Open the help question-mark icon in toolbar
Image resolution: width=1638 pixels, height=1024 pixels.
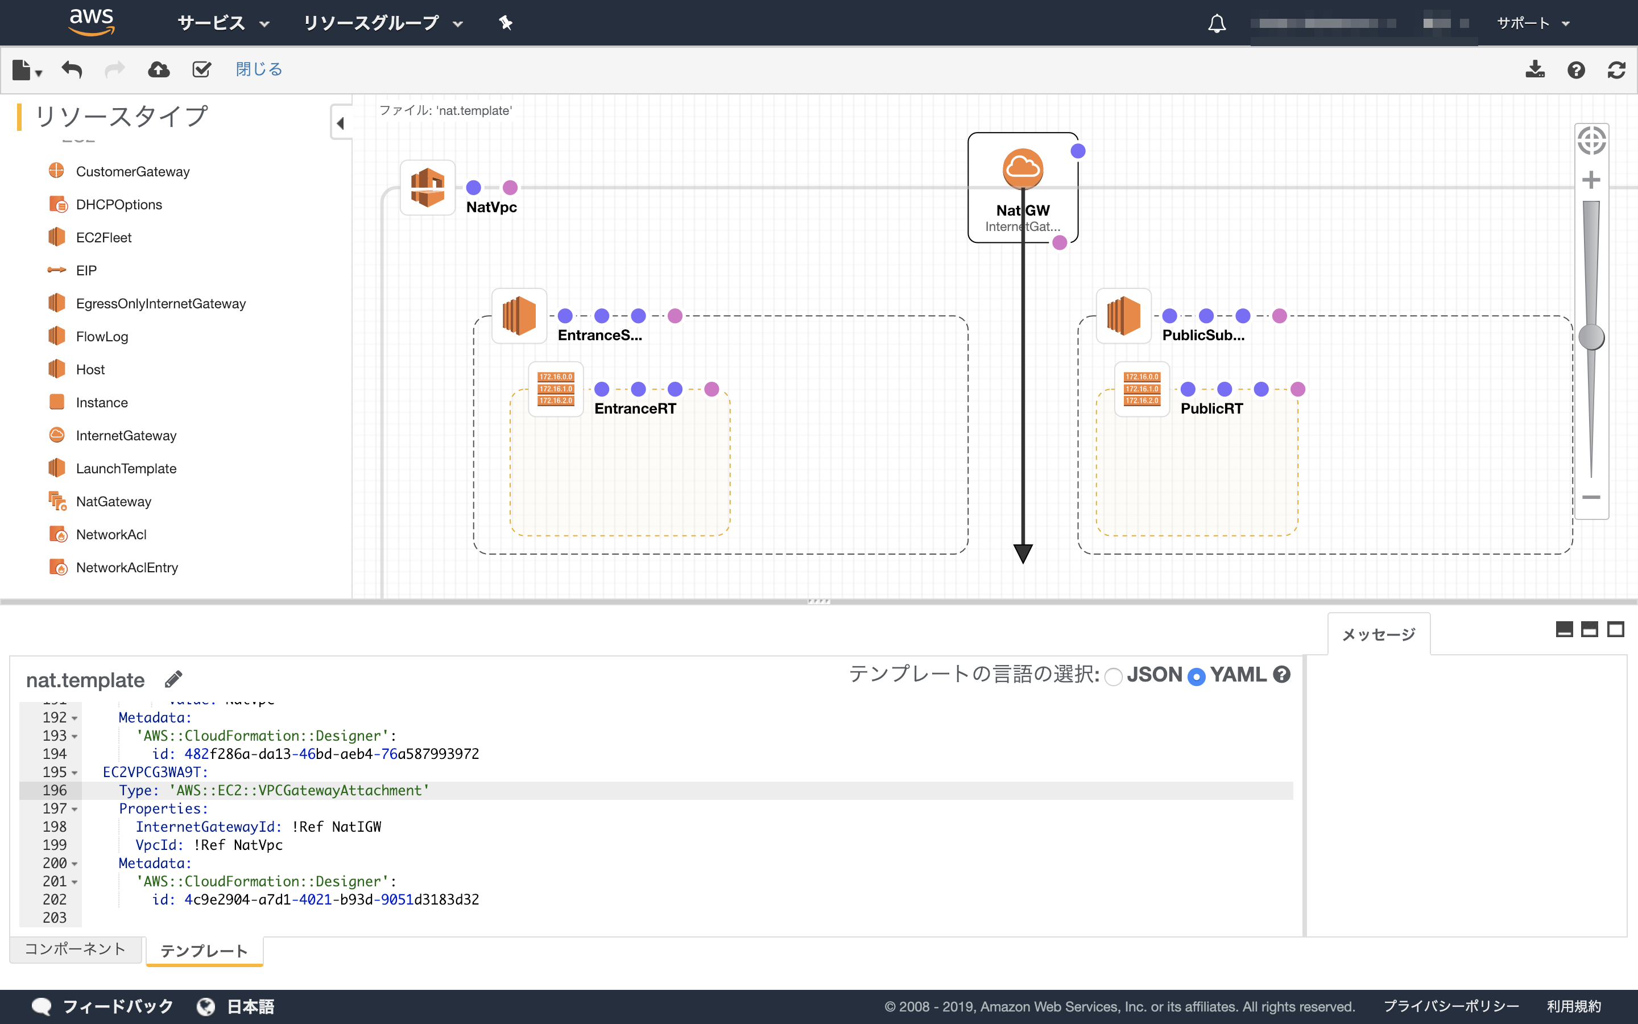[1576, 69]
